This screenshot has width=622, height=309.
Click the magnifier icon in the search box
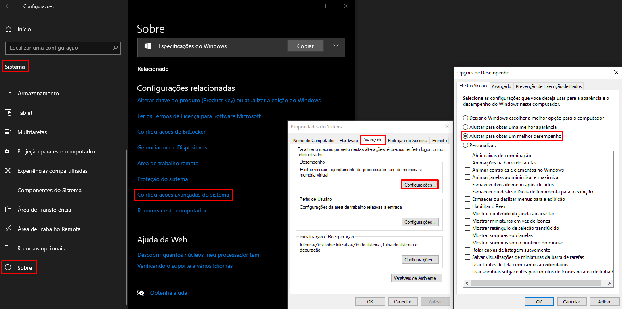coord(115,48)
